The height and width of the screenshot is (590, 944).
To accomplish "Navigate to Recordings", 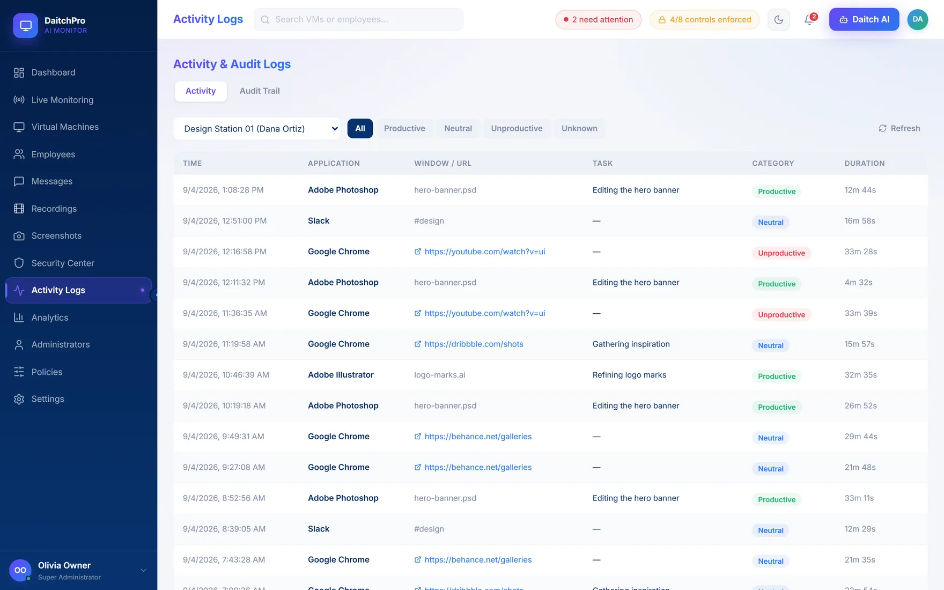I will pos(79,209).
